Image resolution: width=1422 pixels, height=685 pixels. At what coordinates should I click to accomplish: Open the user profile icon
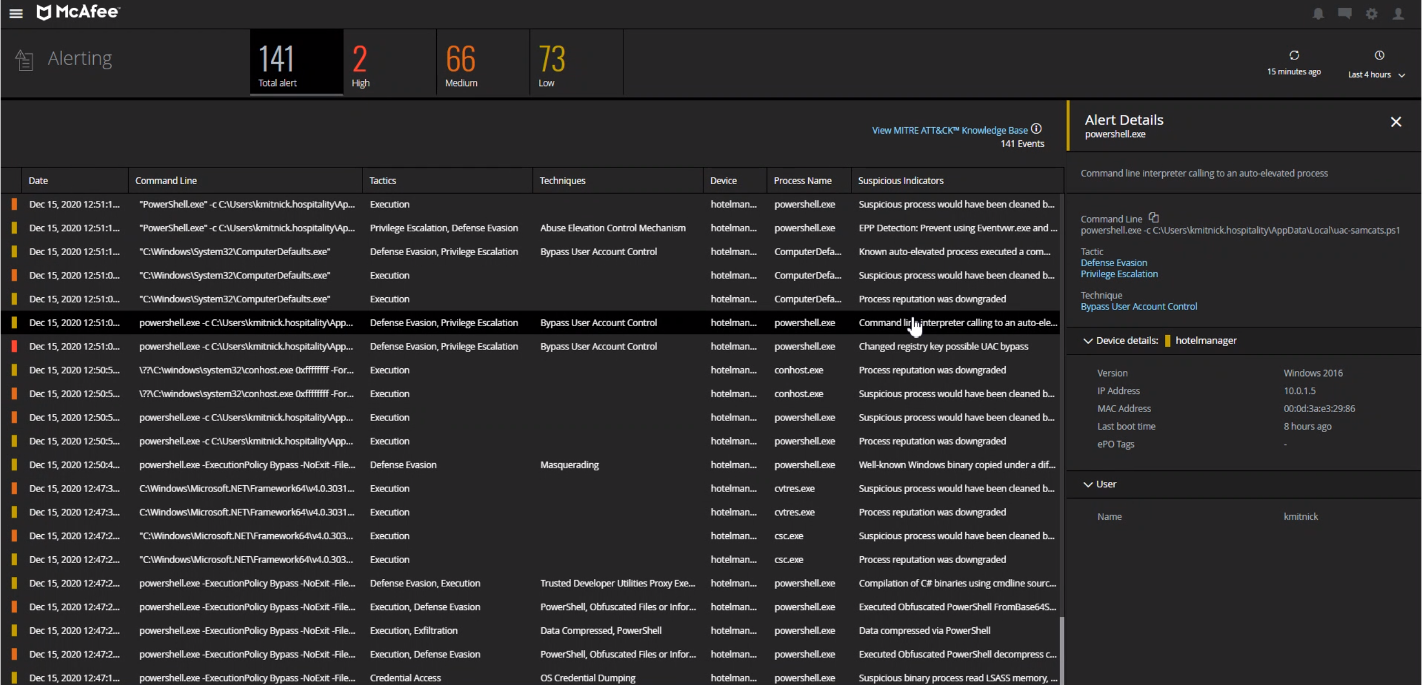coord(1398,13)
